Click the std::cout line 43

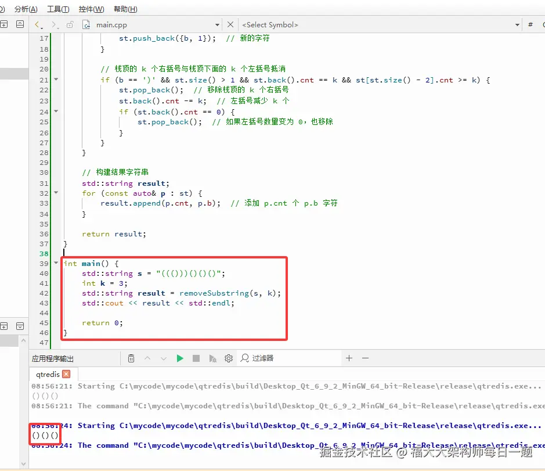(158, 303)
